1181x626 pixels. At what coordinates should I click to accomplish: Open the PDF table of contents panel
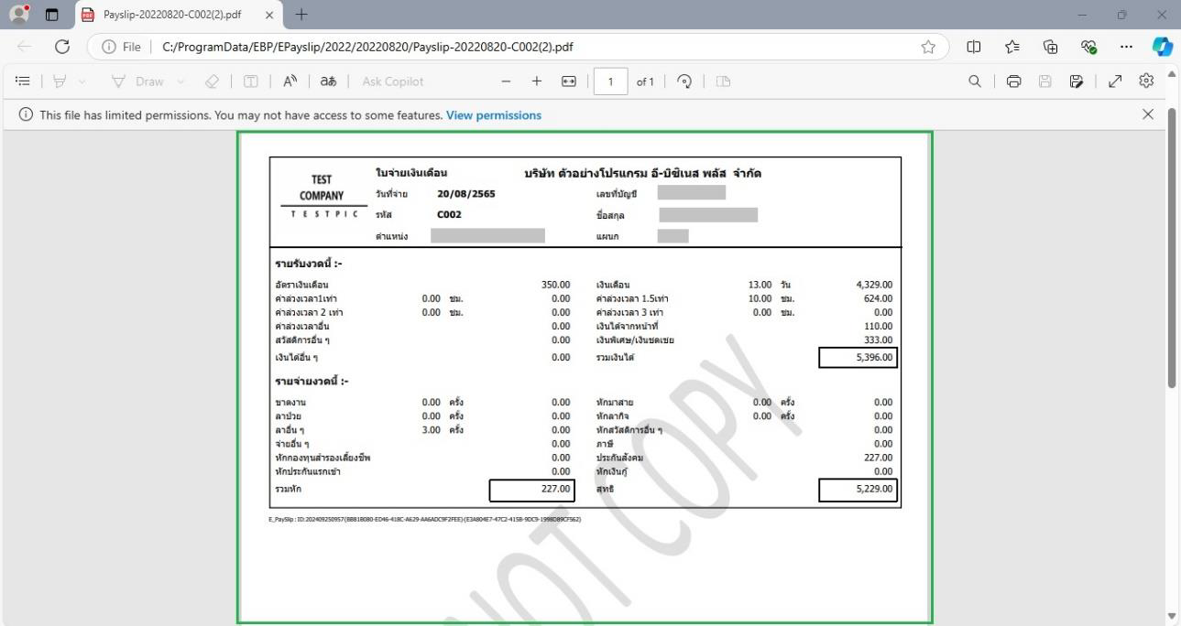coord(23,81)
